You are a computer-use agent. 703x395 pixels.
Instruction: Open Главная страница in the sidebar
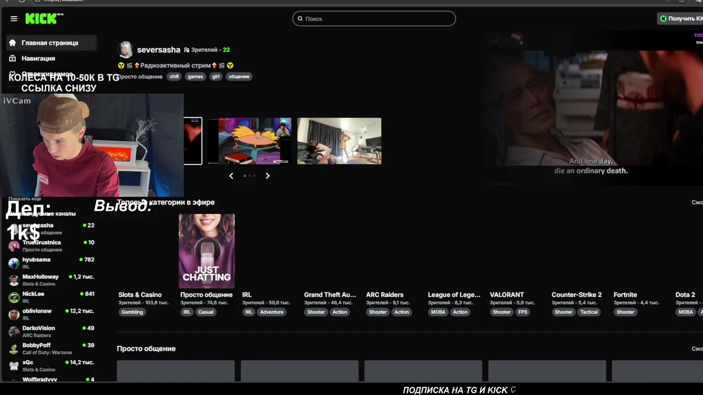[52, 43]
